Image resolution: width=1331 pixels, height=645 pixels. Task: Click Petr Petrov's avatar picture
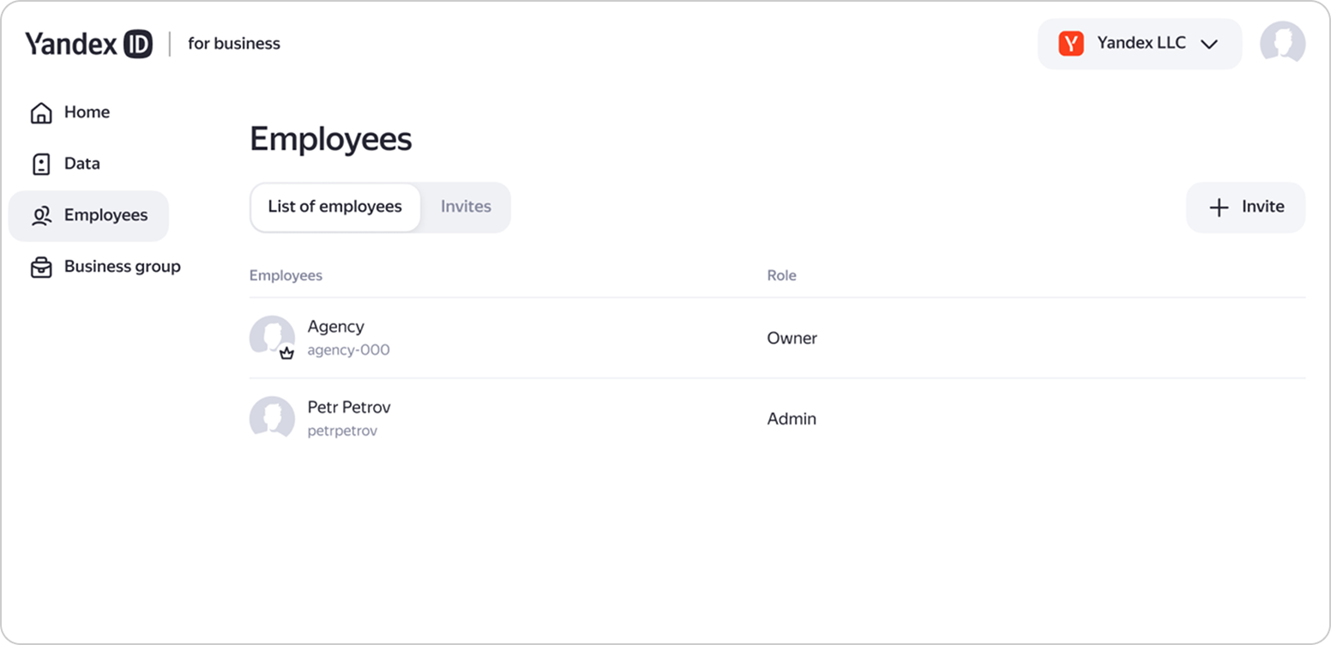[272, 419]
